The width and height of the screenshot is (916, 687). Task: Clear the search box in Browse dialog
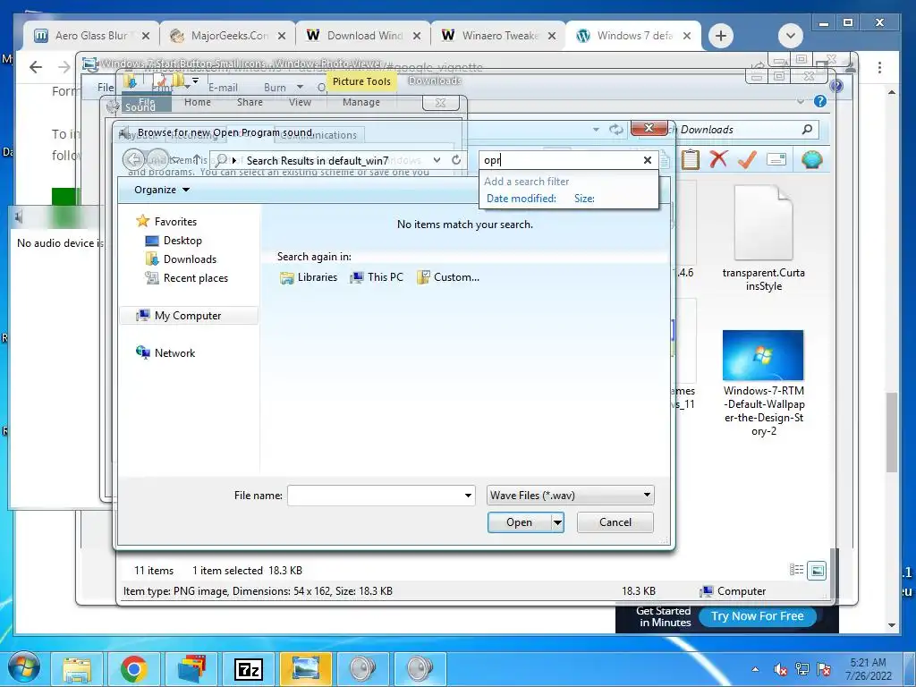(648, 160)
